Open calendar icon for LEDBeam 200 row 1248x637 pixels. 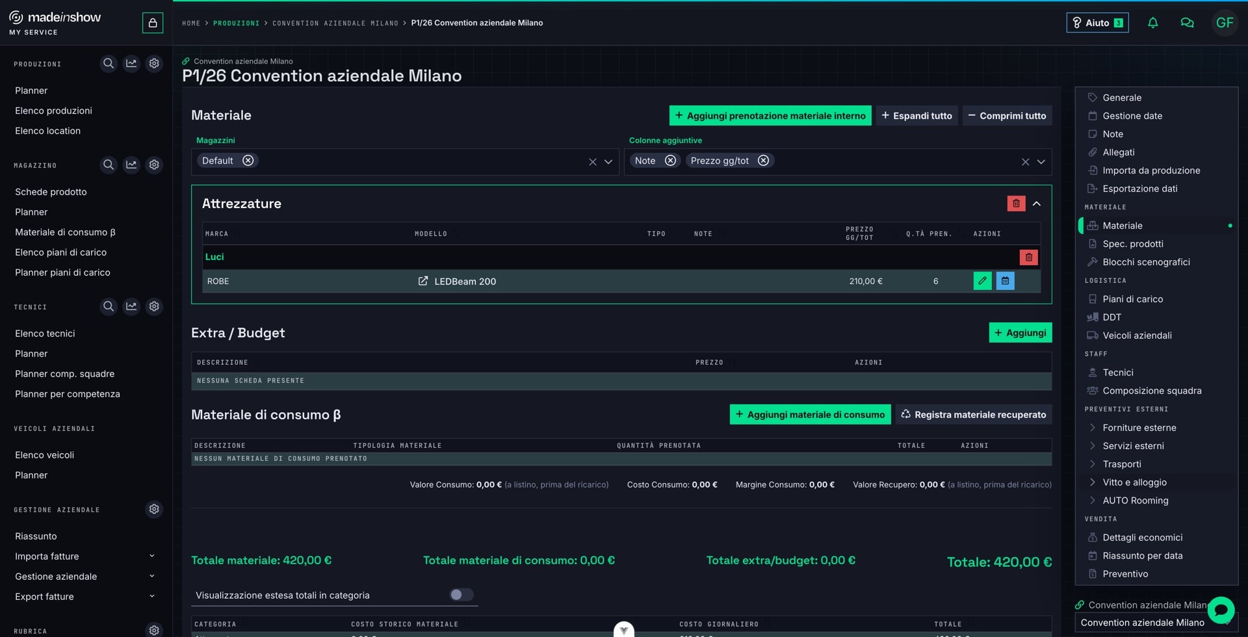(1005, 281)
